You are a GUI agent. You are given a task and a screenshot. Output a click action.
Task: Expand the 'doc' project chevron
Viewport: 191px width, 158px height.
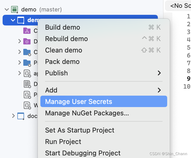(x=13, y=116)
